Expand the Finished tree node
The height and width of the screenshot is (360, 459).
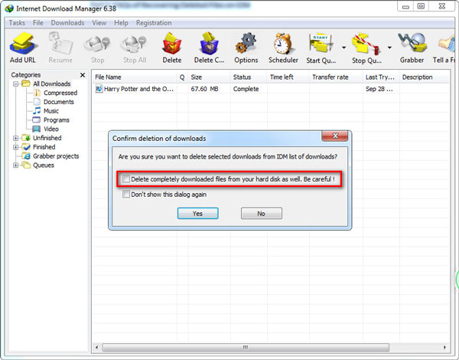point(16,147)
